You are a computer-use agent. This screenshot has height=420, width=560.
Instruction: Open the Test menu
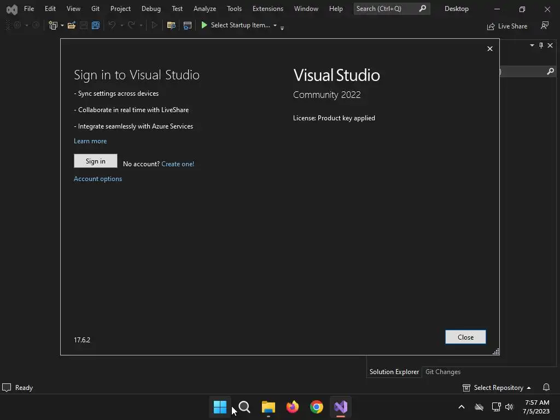coord(177,9)
